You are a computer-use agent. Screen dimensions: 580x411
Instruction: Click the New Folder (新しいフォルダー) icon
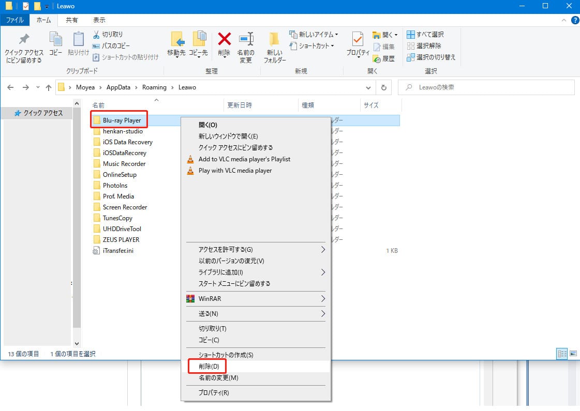[275, 39]
